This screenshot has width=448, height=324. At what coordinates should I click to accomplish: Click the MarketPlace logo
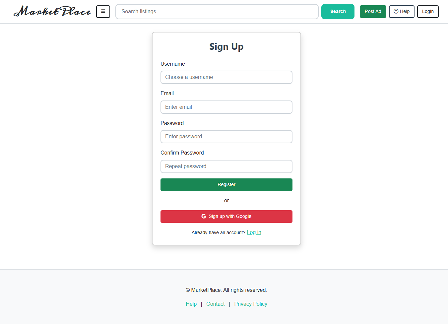[52, 11]
